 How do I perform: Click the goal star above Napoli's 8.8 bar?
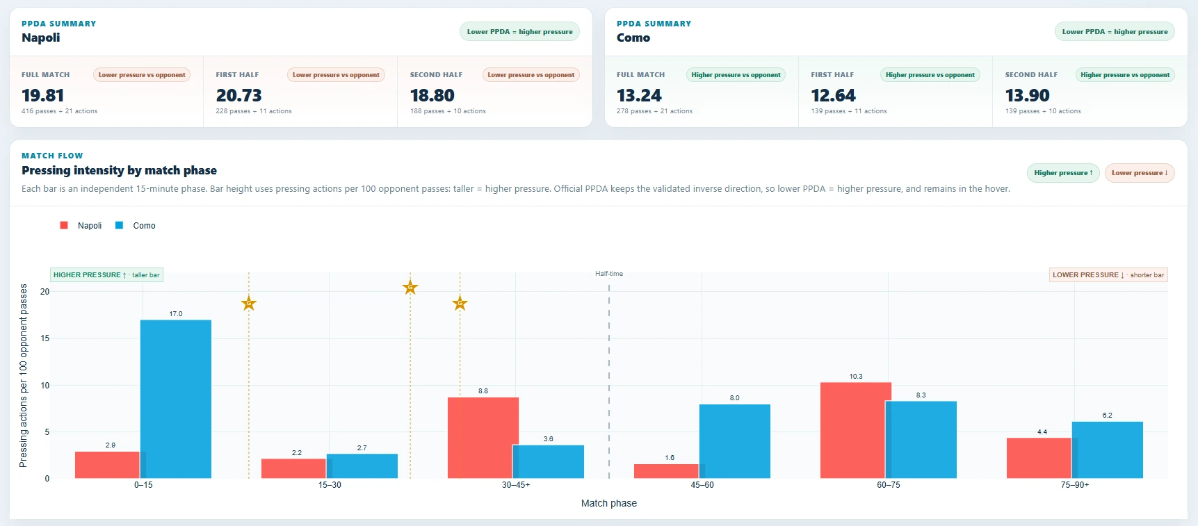(460, 303)
